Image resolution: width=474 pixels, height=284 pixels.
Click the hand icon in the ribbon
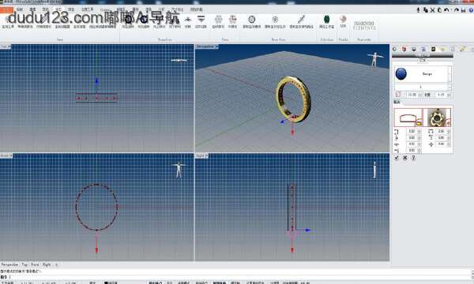click(343, 19)
